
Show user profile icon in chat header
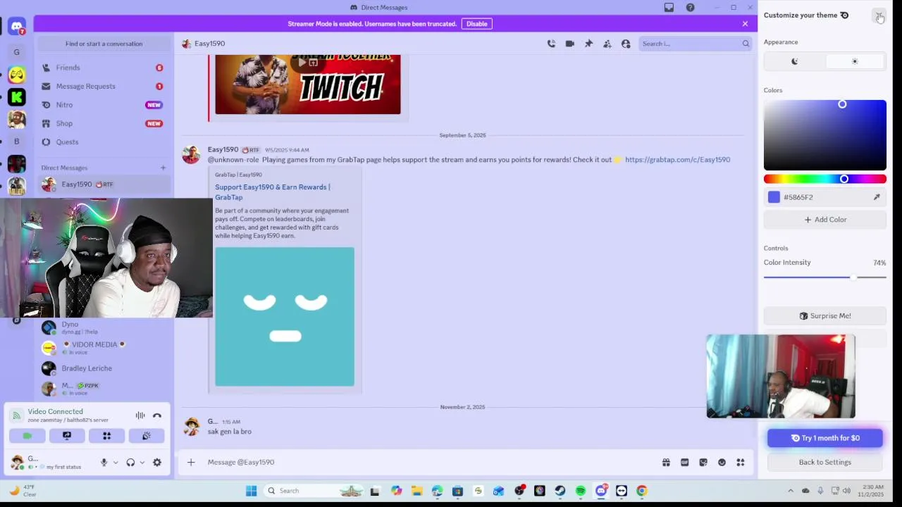pos(626,44)
